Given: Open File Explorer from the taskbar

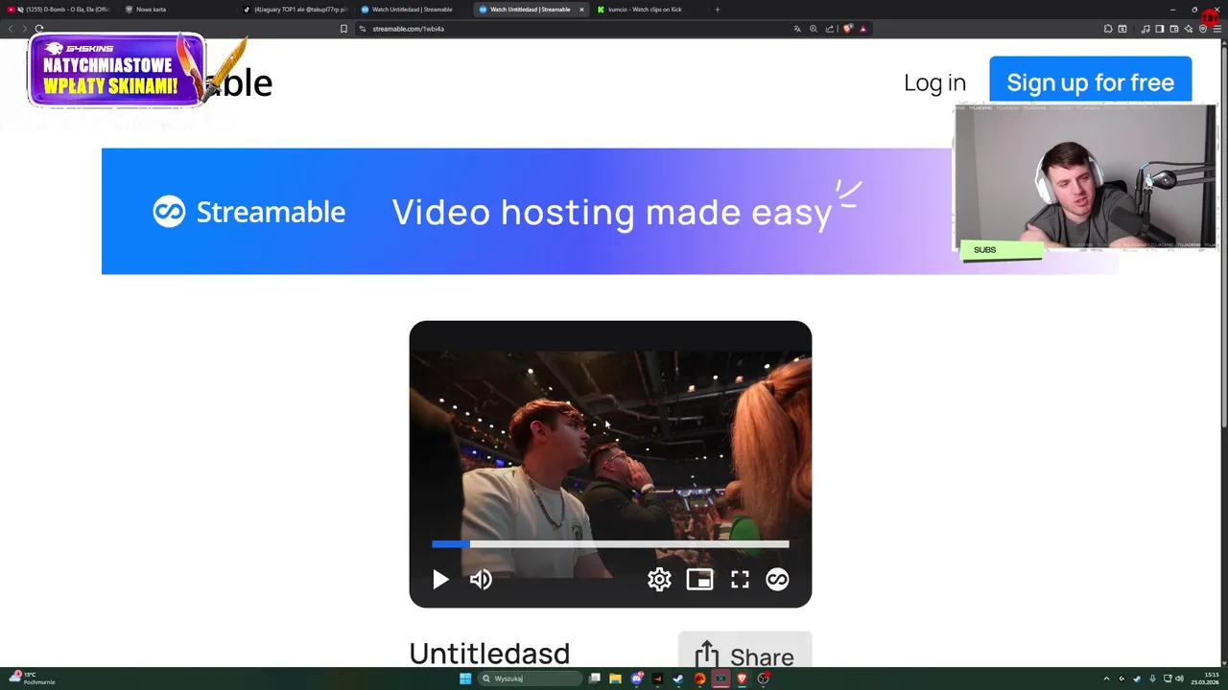Looking at the screenshot, I should click(x=615, y=678).
